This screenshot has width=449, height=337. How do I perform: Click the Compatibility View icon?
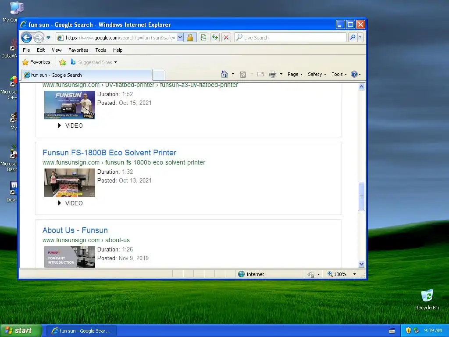(203, 38)
